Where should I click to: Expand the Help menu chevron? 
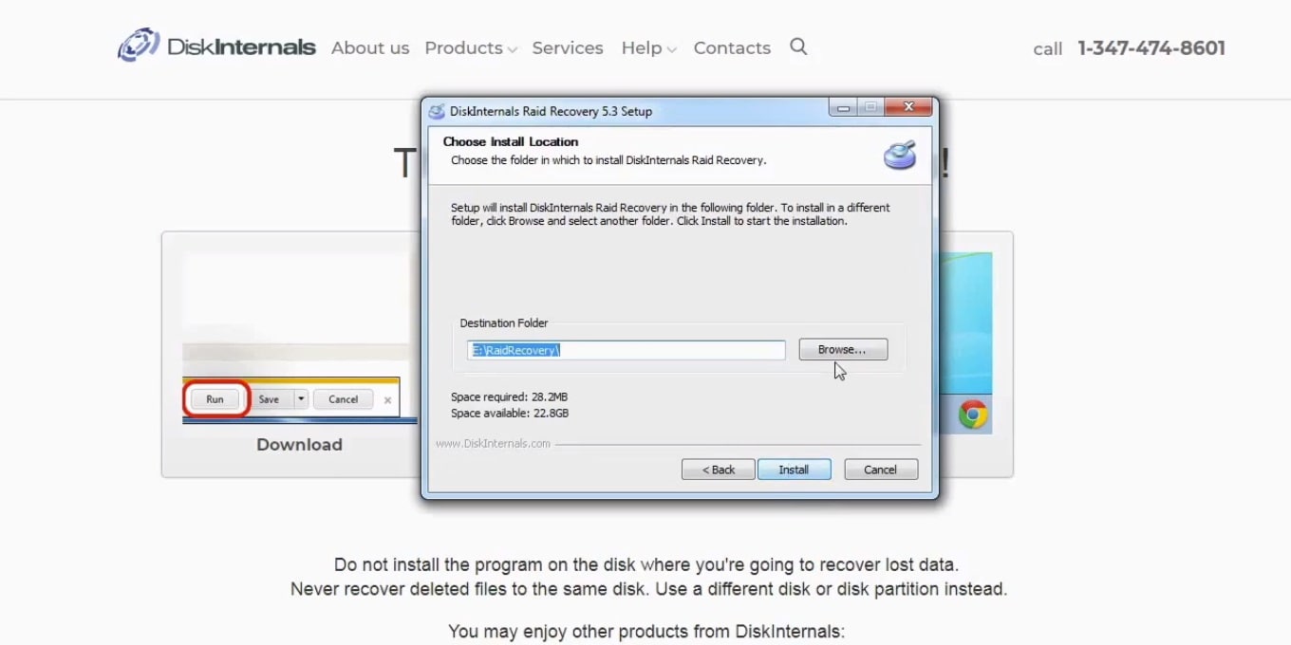pos(672,49)
